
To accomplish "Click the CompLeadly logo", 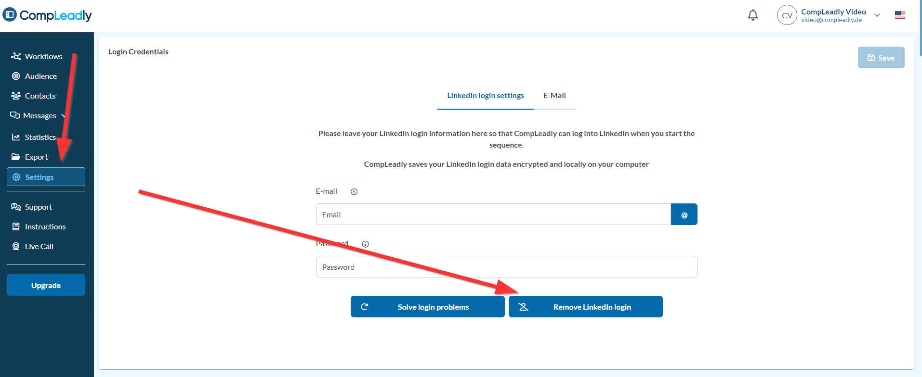I will [x=47, y=15].
